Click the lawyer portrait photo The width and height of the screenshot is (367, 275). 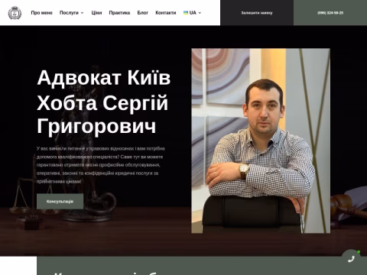coord(261,141)
